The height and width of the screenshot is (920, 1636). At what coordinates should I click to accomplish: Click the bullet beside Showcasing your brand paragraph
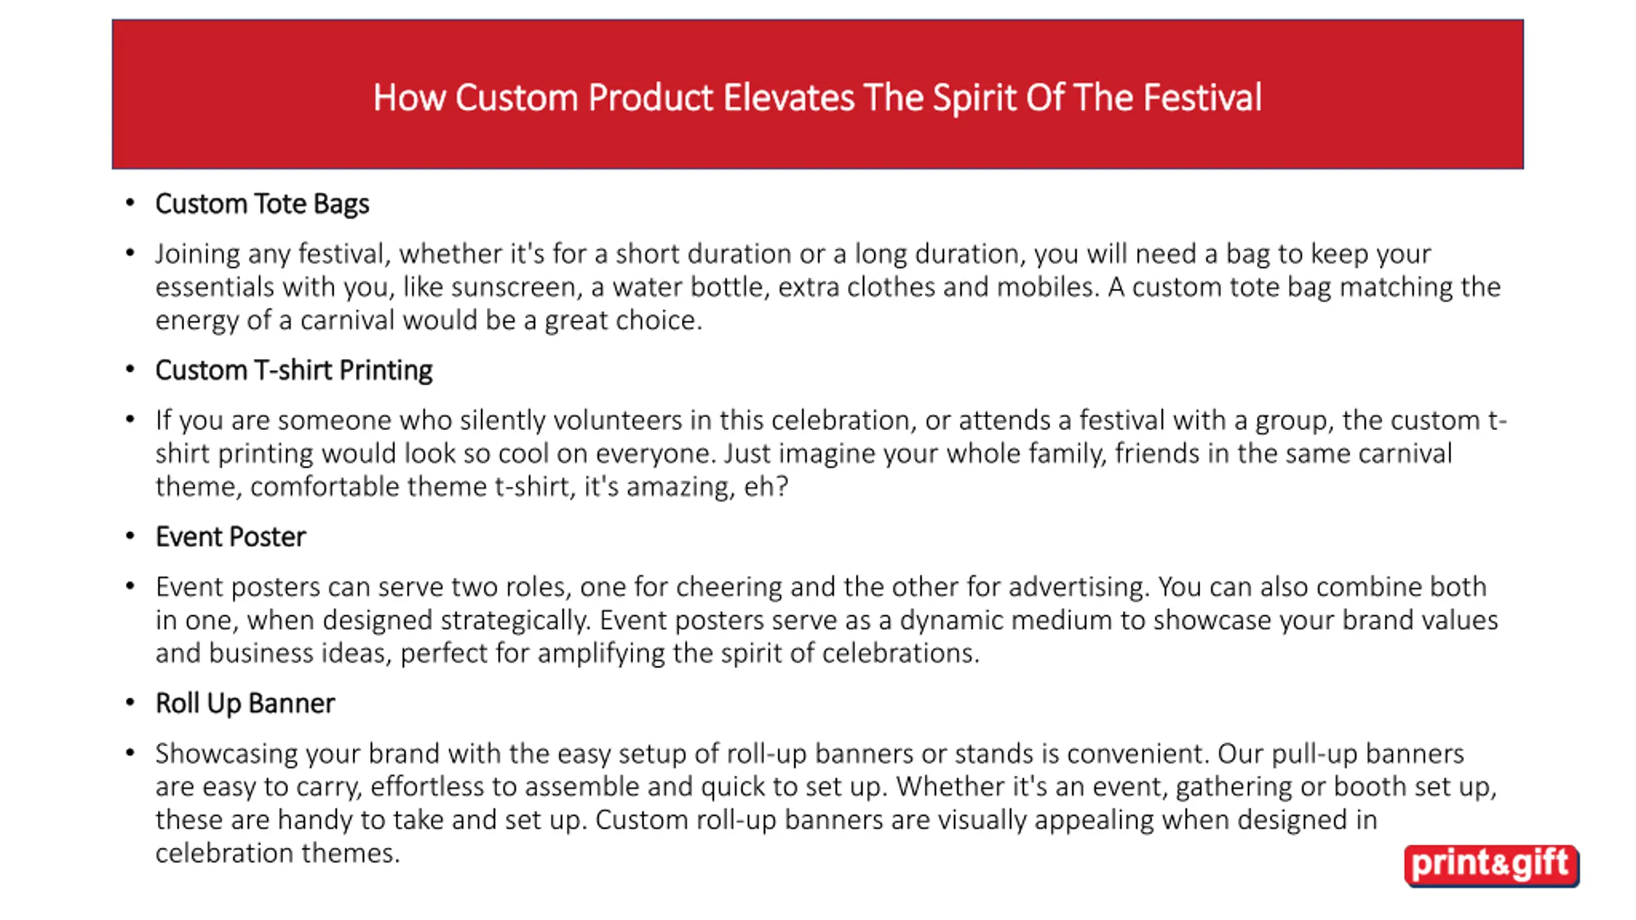click(130, 753)
